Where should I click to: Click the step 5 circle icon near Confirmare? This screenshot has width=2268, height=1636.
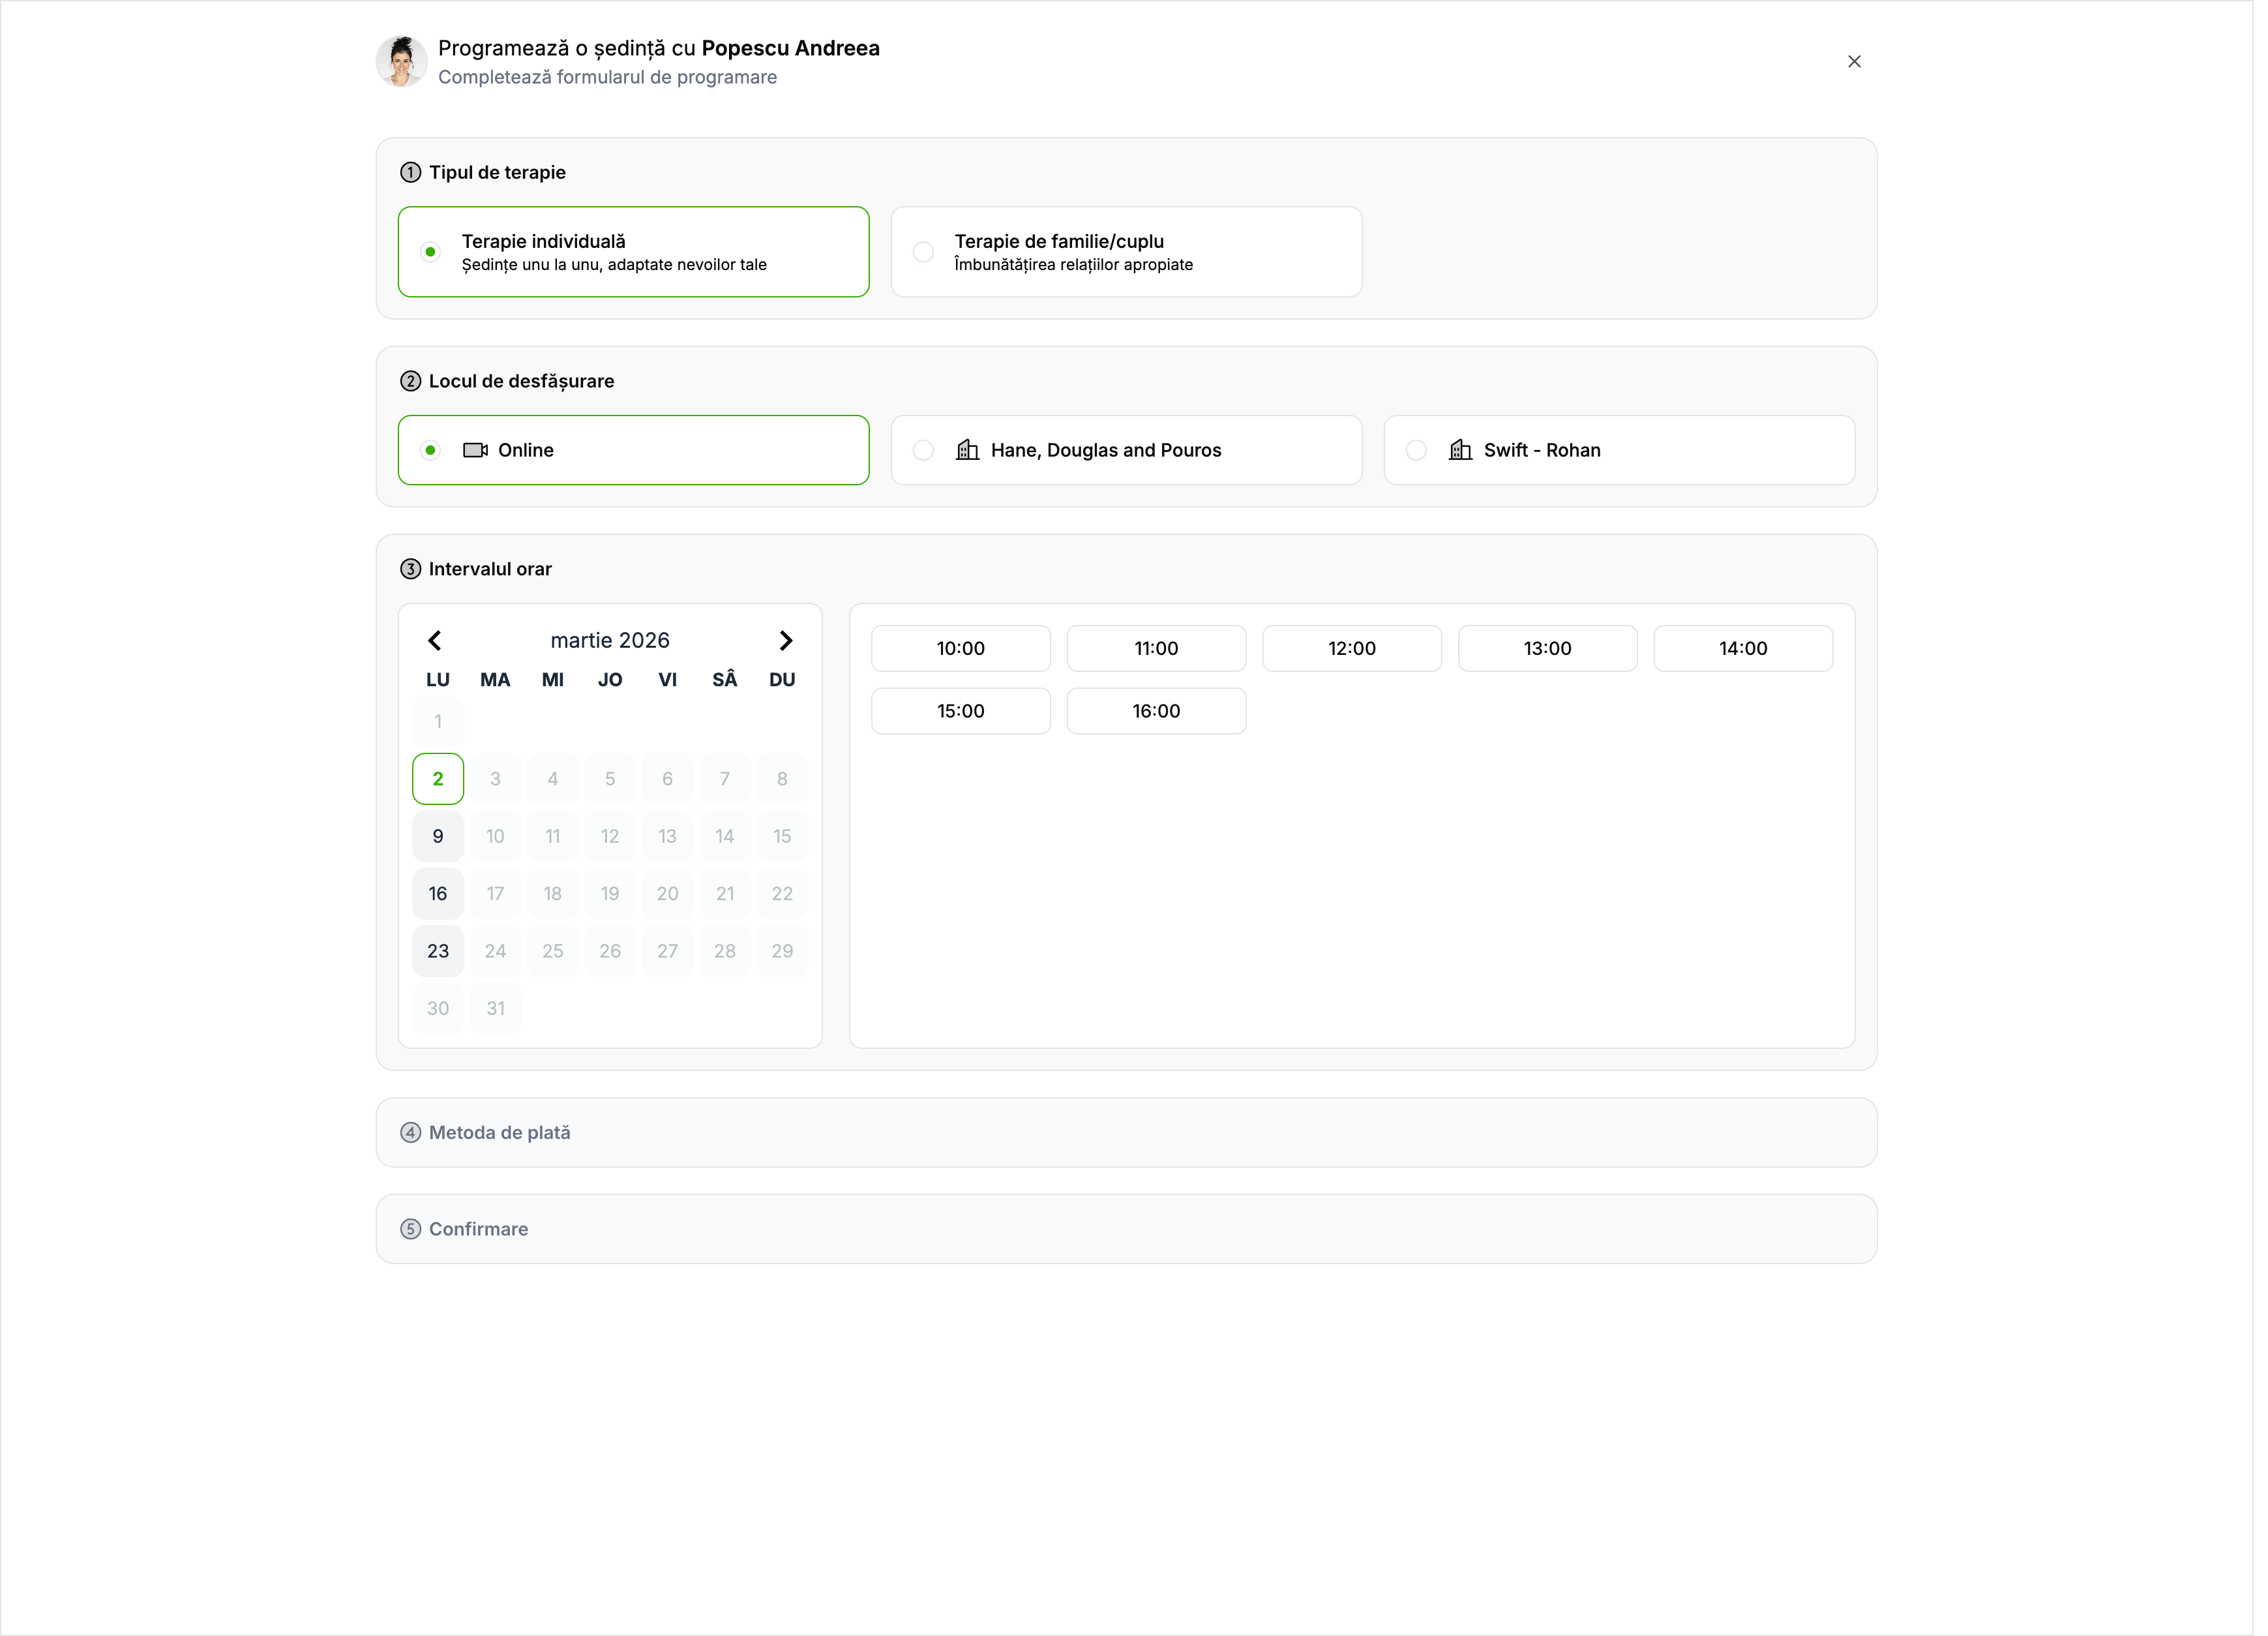[x=411, y=1228]
